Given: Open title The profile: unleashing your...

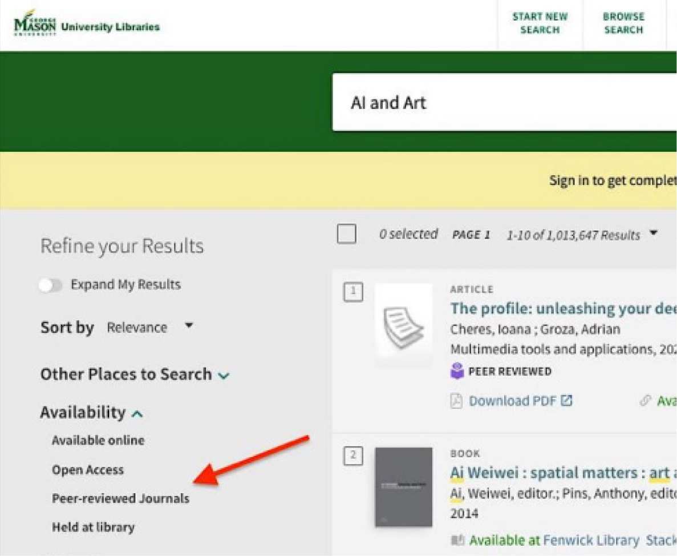Looking at the screenshot, I should point(564,308).
